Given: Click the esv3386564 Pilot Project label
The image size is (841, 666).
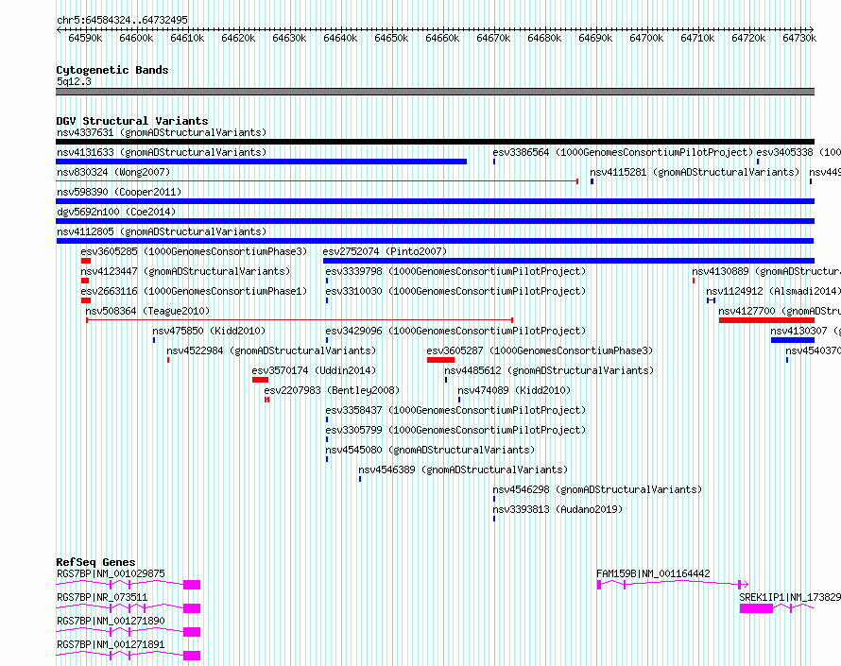Looking at the screenshot, I should pos(624,152).
